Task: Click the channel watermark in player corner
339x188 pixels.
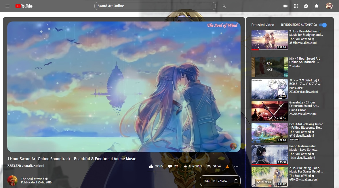Action: pos(233,146)
